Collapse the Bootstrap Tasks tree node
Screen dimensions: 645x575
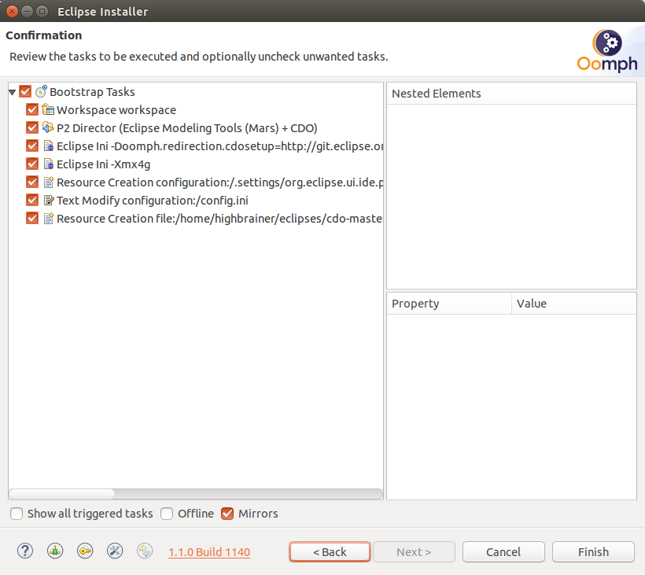pos(13,92)
